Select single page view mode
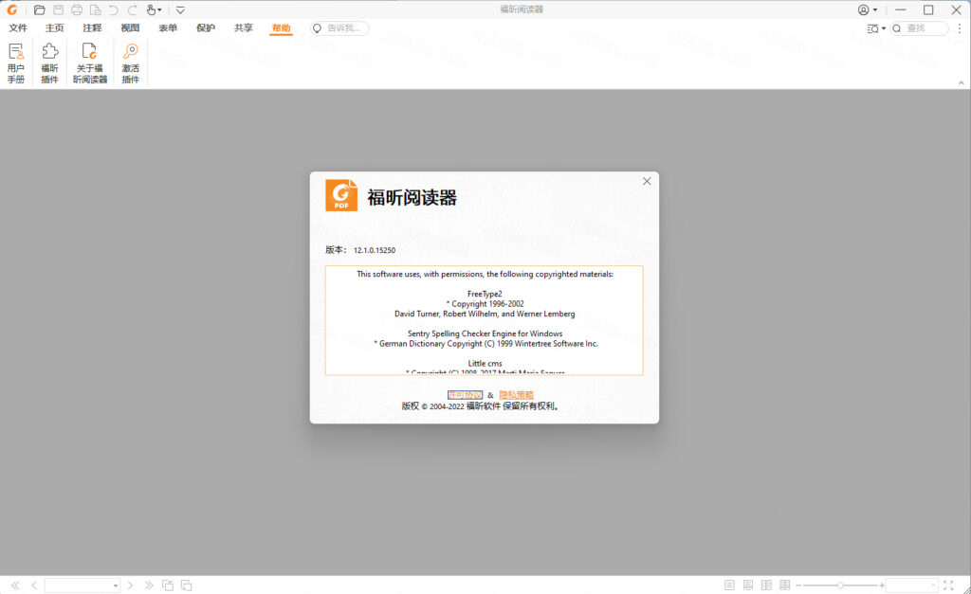This screenshot has width=971, height=594. (x=729, y=585)
